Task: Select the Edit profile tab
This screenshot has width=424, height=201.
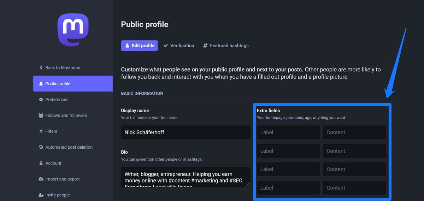Action: pyautogui.click(x=140, y=46)
